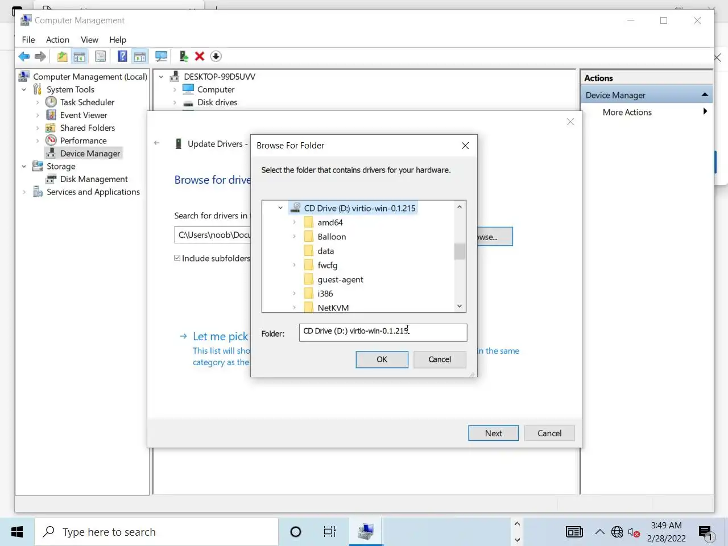Toggle Include subfolders checkbox
The image size is (728, 546).
click(177, 258)
